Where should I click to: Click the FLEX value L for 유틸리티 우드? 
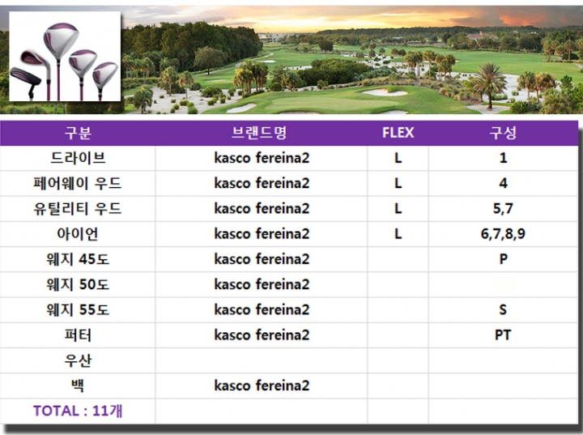pyautogui.click(x=398, y=209)
